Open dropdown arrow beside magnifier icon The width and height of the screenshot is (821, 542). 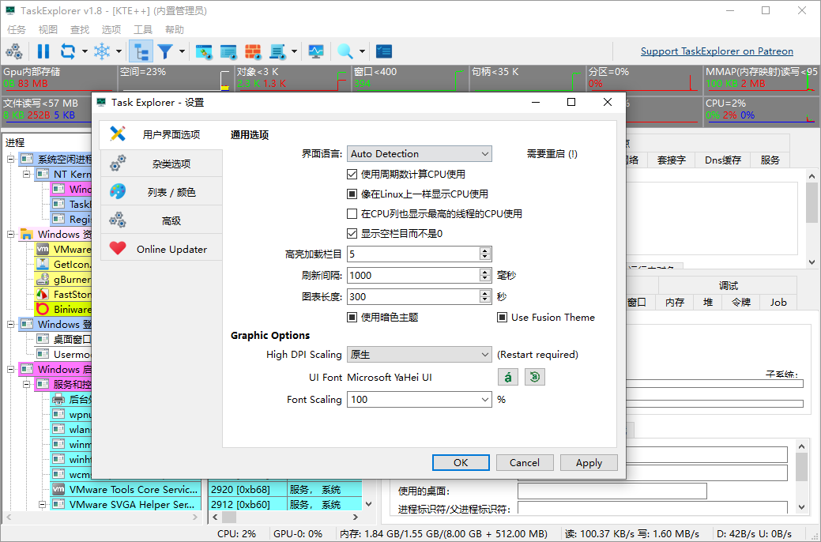pos(362,51)
